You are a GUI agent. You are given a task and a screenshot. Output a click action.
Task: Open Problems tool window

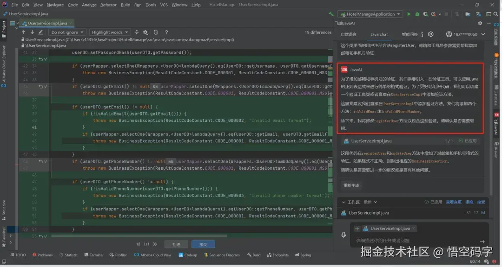[x=42, y=255]
